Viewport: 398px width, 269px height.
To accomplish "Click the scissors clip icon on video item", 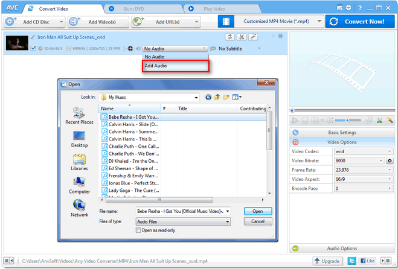I will click(x=242, y=37).
